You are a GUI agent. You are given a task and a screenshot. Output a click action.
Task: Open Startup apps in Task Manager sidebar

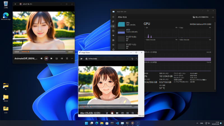[x=113, y=36]
